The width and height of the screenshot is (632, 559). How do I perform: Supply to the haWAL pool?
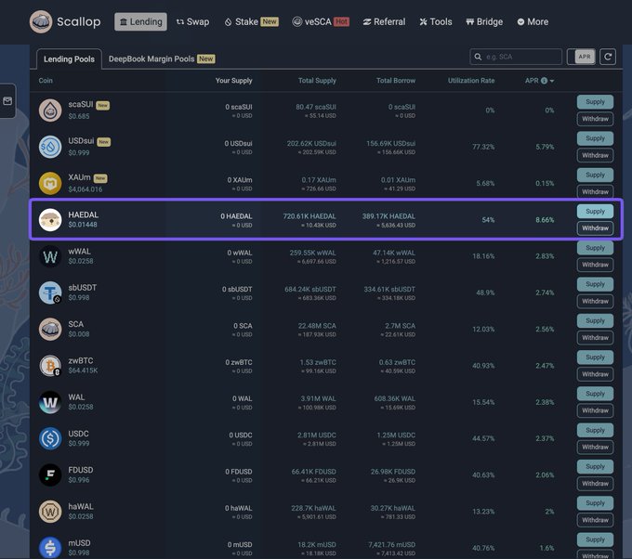click(x=595, y=503)
